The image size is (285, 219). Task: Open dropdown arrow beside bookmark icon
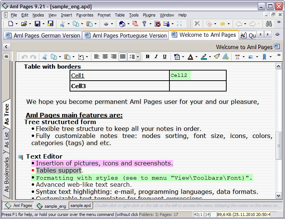point(271,57)
